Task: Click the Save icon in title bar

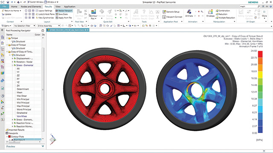Action: (8, 2)
